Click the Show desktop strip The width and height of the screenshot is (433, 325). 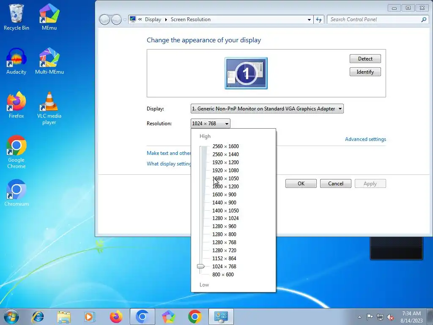click(x=430, y=317)
